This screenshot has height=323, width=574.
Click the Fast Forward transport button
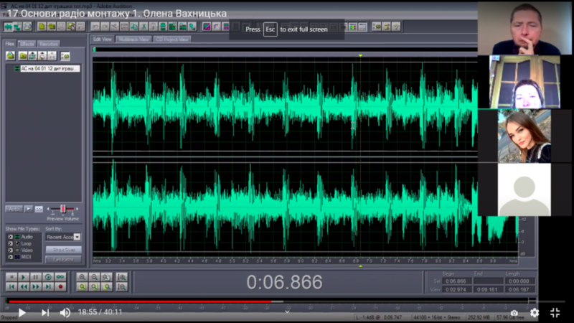tap(35, 286)
